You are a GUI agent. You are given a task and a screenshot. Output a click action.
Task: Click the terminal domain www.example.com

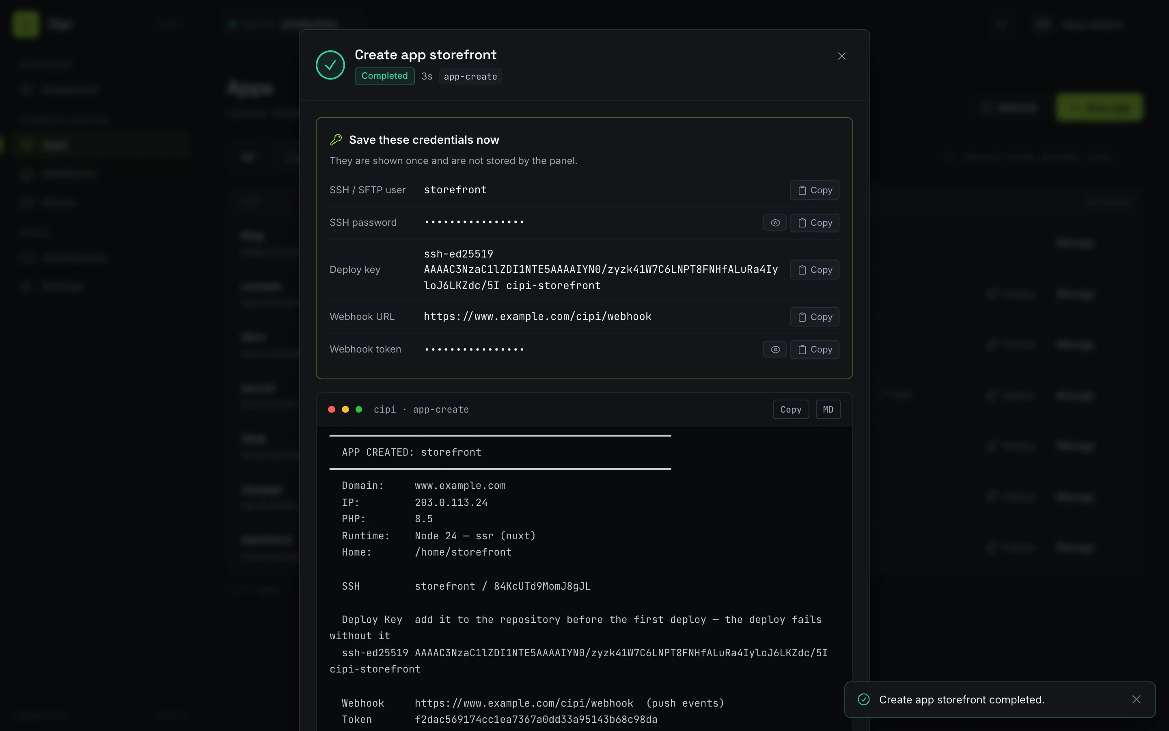[x=460, y=485]
